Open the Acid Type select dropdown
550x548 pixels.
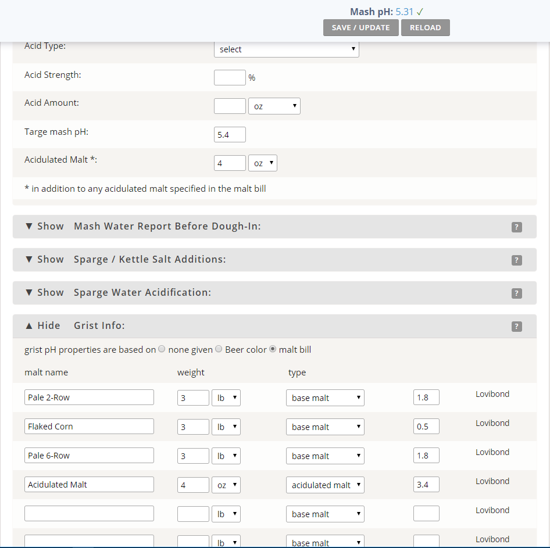tap(286, 49)
